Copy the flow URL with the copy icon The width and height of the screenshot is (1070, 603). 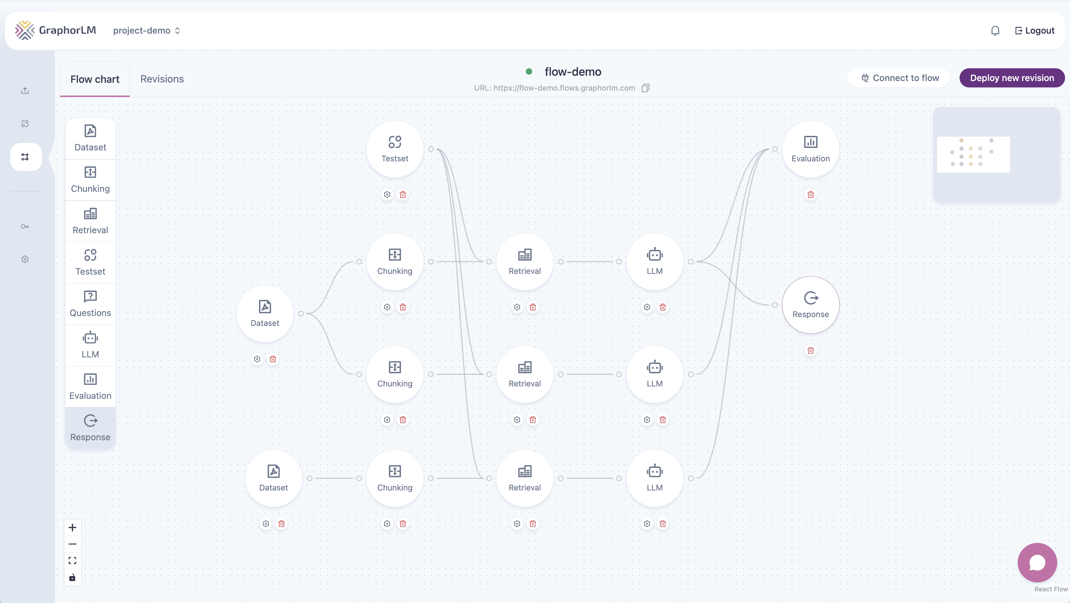pos(645,88)
